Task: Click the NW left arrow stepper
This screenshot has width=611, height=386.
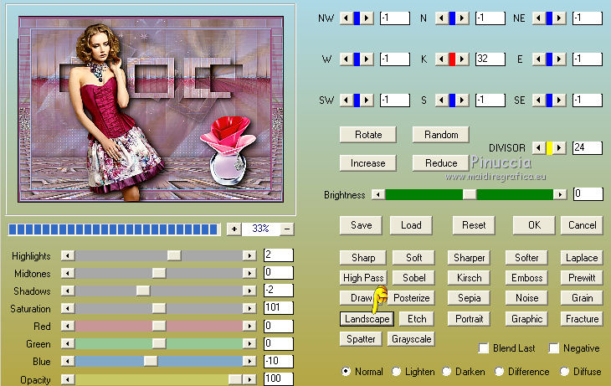Action: (346, 18)
